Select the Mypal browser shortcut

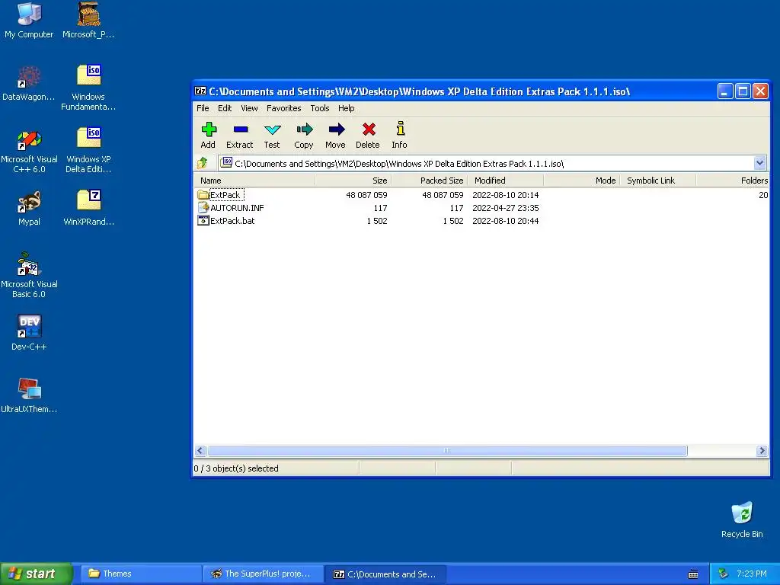[30, 209]
